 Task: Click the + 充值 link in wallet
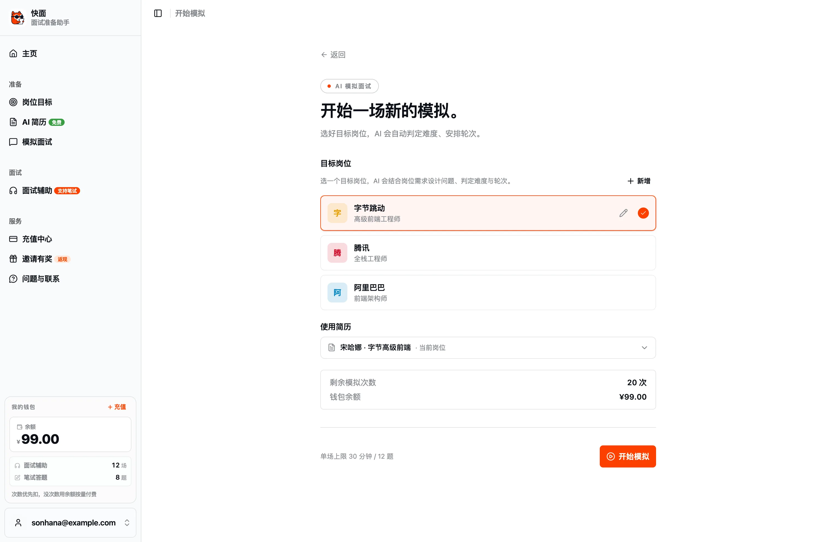point(117,407)
